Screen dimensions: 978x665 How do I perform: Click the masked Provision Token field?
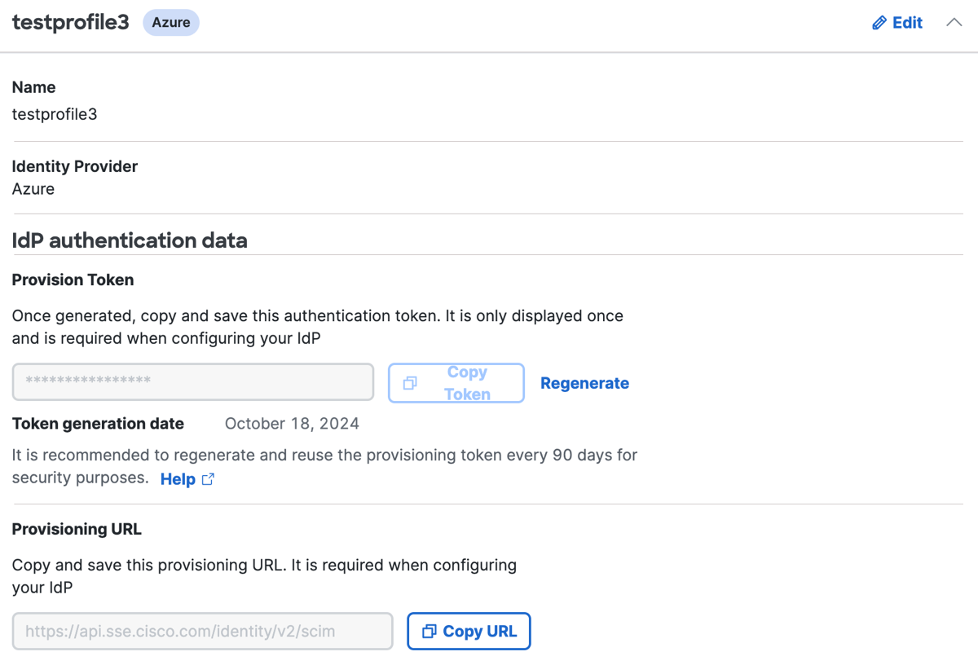point(193,382)
